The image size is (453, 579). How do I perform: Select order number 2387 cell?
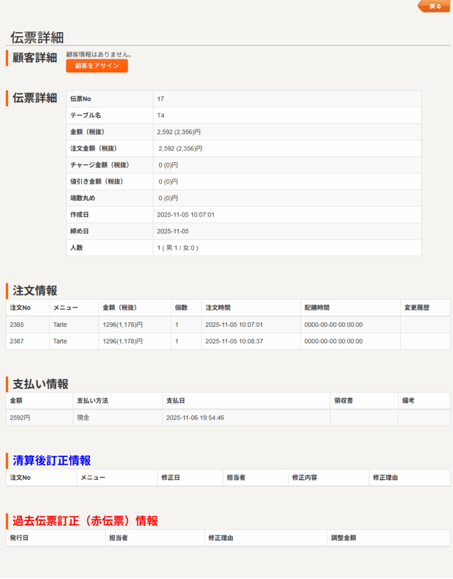(17, 341)
